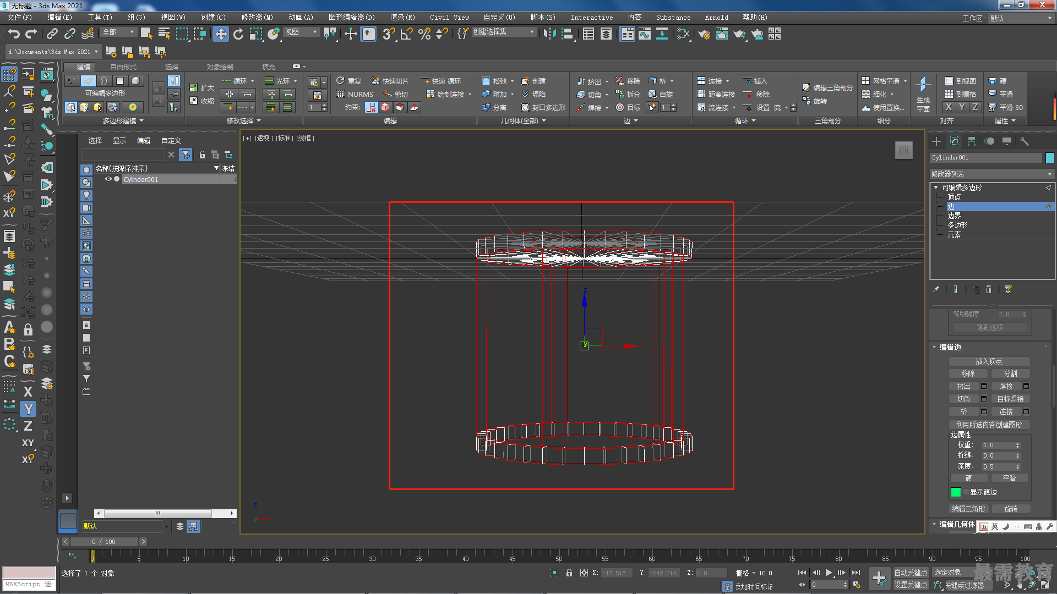This screenshot has height=594, width=1057.
Task: Open the Utilities wrench panel icon
Action: coord(1025,141)
